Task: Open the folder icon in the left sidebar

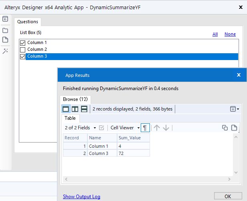Action: pos(5,30)
